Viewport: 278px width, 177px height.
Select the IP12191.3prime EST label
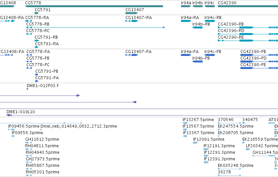point(219,146)
